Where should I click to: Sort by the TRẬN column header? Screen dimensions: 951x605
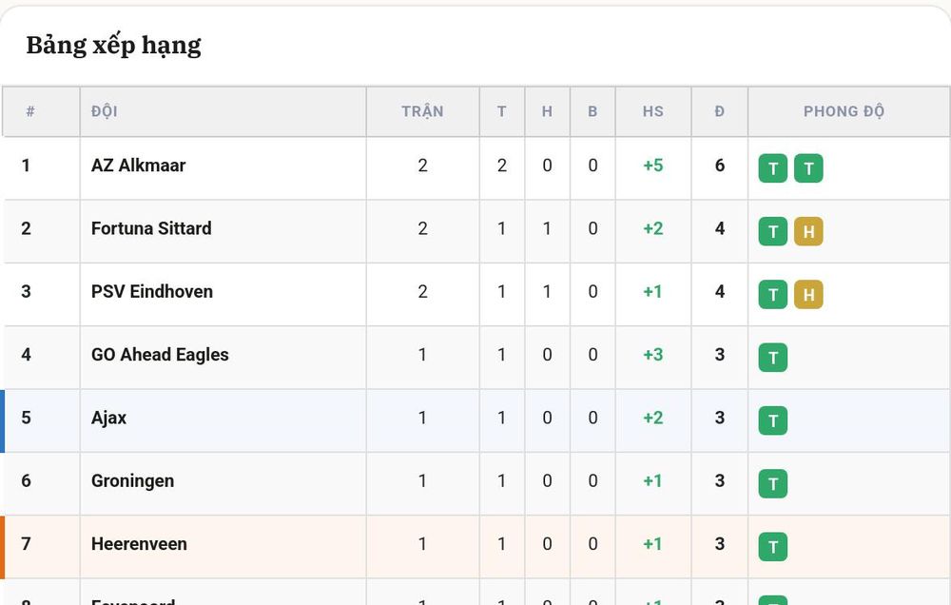tap(423, 111)
